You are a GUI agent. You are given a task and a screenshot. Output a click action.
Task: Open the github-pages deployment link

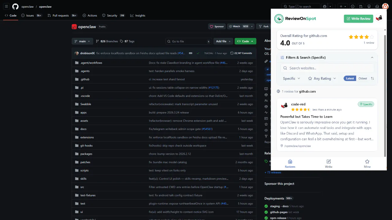click(279, 212)
